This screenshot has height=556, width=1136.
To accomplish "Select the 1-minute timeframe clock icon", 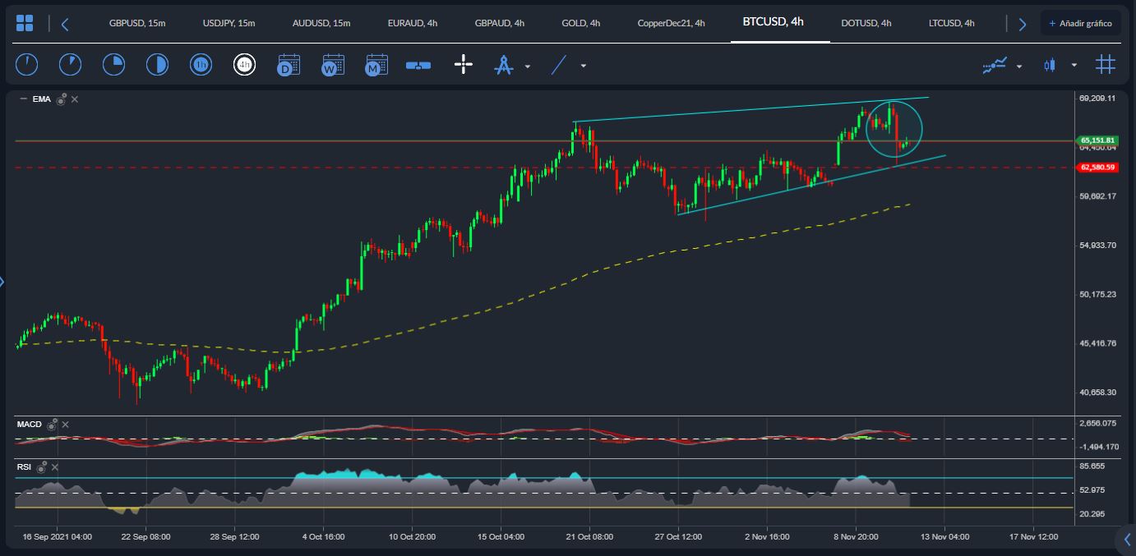I will pyautogui.click(x=27, y=64).
